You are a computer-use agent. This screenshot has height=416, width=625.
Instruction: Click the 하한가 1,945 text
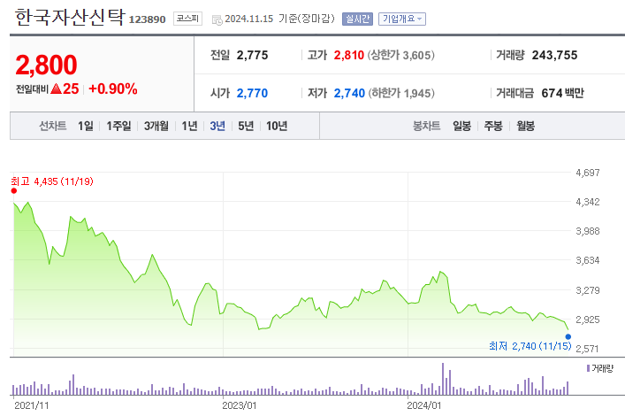click(401, 93)
